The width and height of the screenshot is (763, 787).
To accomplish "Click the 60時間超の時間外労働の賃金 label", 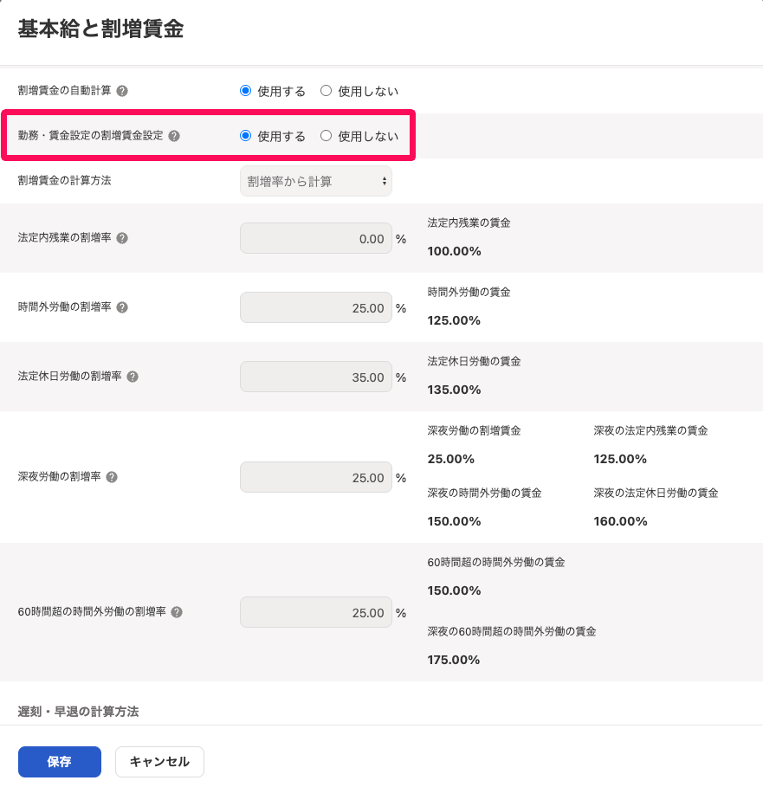I will point(496,562).
